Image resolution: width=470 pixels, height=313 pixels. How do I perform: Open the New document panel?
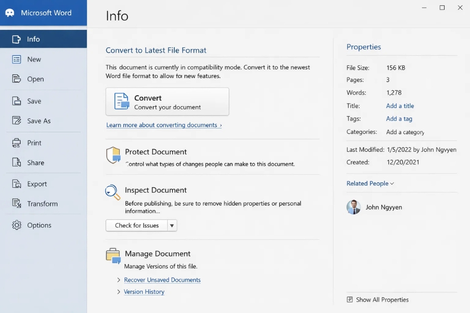pyautogui.click(x=34, y=59)
